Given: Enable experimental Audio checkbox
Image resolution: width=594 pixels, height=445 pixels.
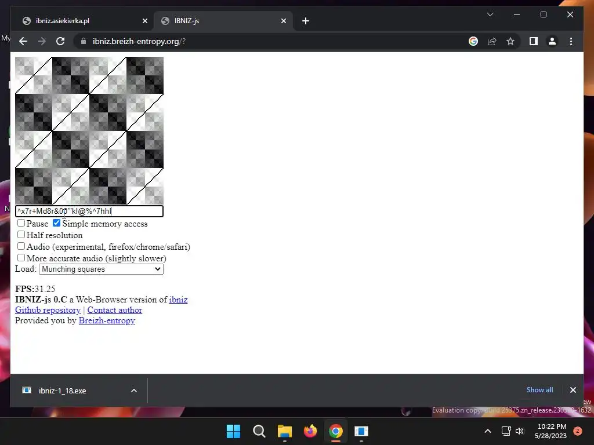Looking at the screenshot, I should click(x=21, y=246).
